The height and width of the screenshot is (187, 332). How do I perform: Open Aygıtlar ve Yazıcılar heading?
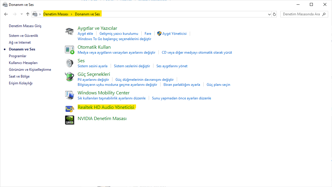(97, 28)
